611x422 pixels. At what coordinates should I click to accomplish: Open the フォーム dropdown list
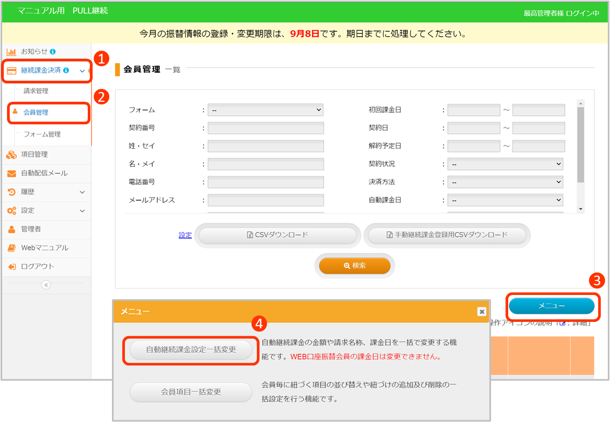click(x=265, y=110)
